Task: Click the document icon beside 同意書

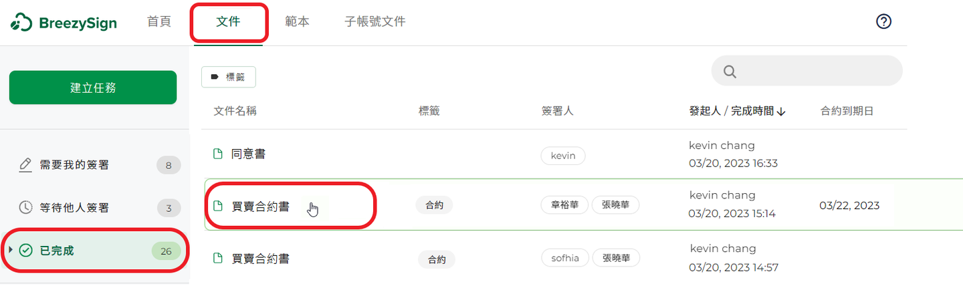Action: tap(217, 154)
